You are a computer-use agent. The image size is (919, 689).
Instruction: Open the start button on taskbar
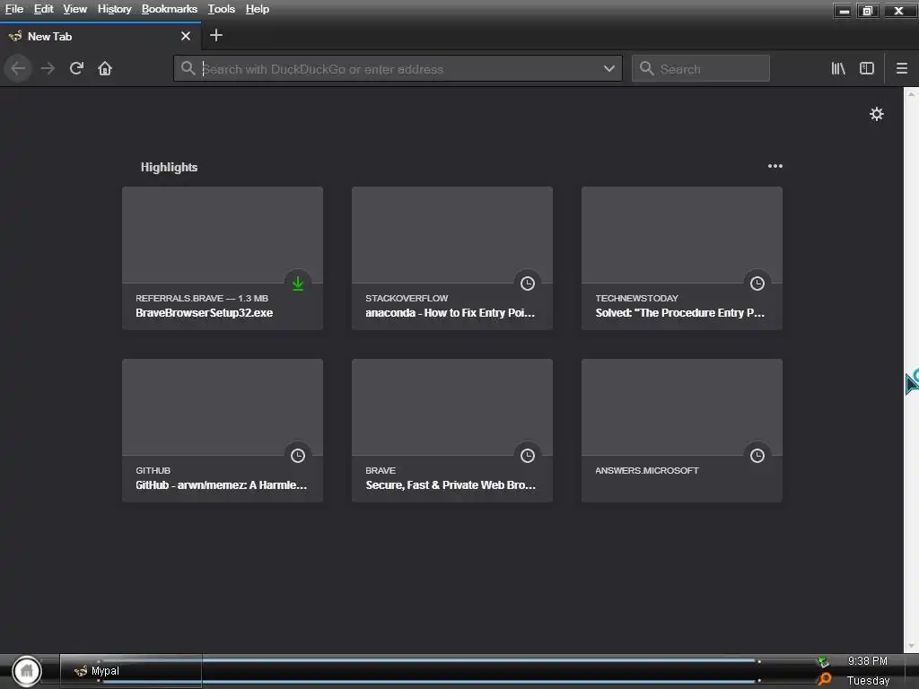tap(27, 671)
